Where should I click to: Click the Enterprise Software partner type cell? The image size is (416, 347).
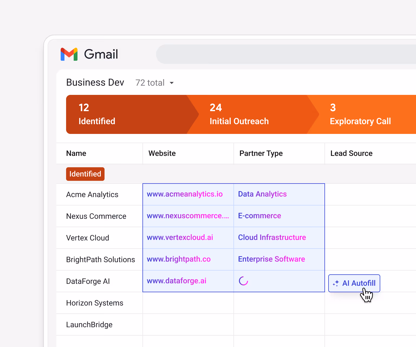click(279, 259)
